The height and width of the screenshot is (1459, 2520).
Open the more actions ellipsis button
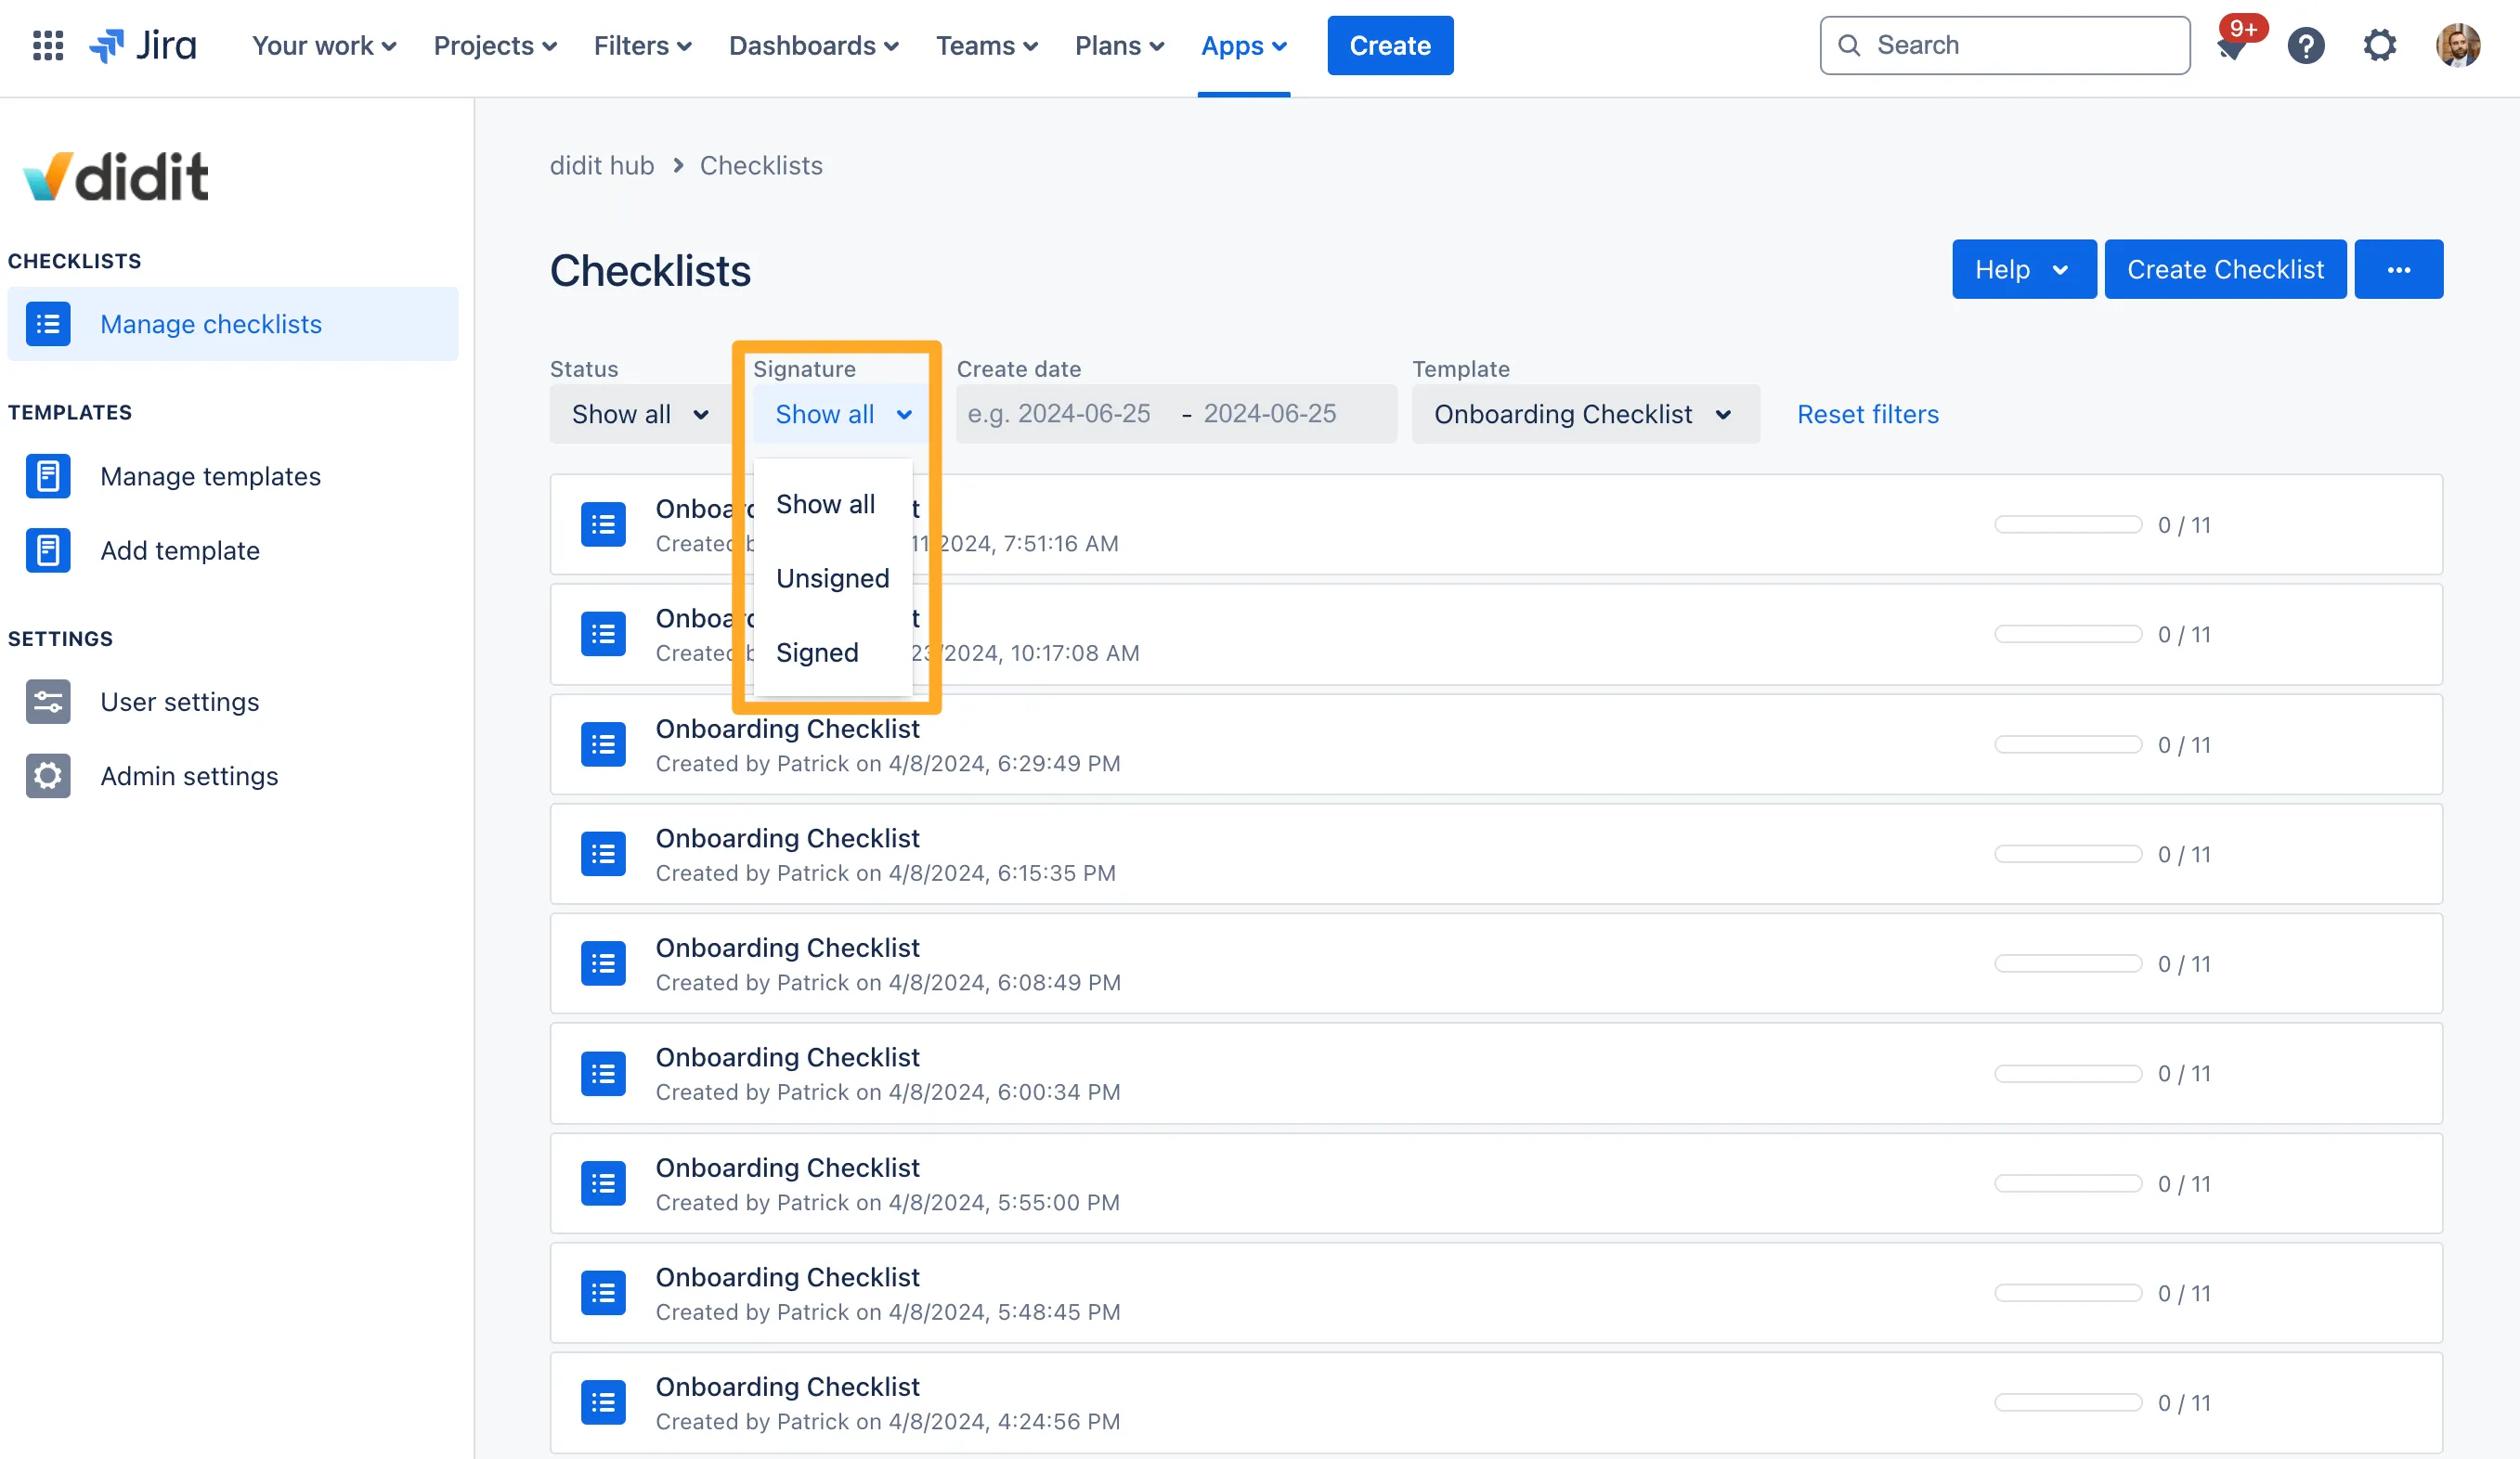(x=2398, y=269)
